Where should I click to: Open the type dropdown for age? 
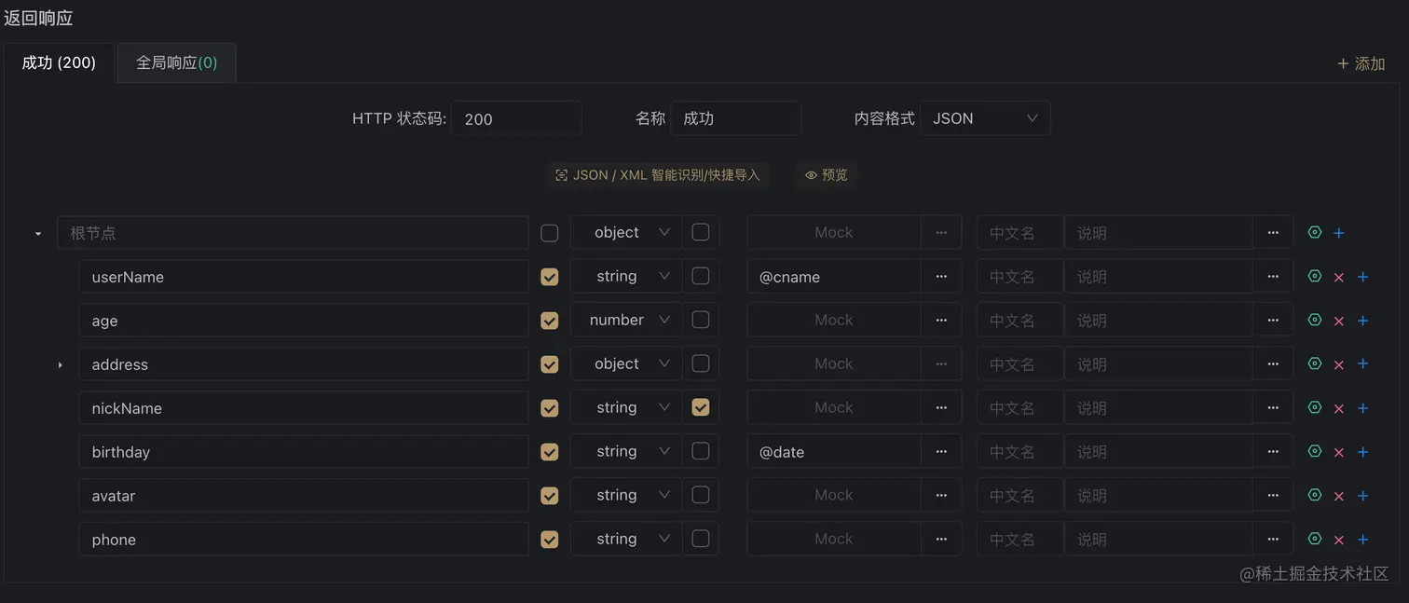[x=627, y=321]
